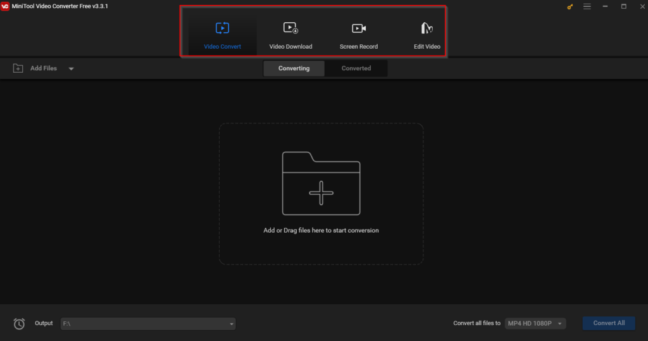Open the Video Convert module icon
The image size is (648, 341).
222,28
